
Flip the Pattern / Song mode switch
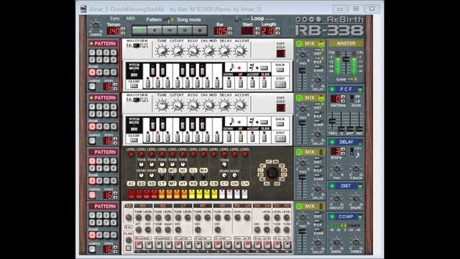170,20
